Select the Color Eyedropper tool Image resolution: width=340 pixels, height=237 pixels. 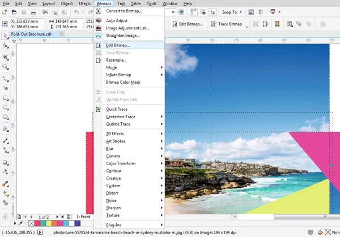pos(5,184)
